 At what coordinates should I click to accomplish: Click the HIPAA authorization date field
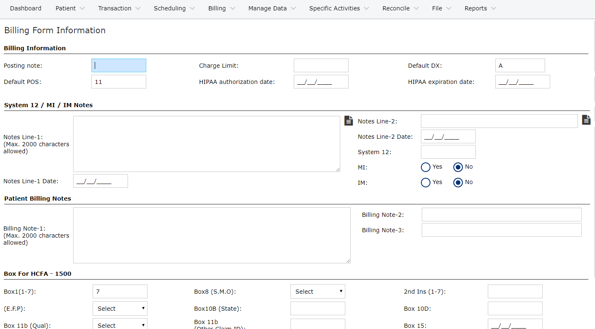click(x=321, y=82)
